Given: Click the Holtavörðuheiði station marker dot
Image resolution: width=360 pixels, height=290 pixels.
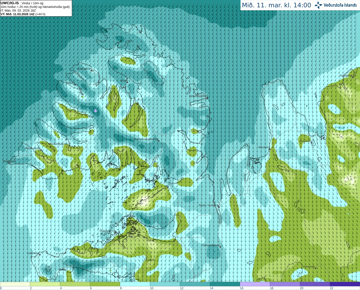Looking at the screenshot, I should 220,247.
